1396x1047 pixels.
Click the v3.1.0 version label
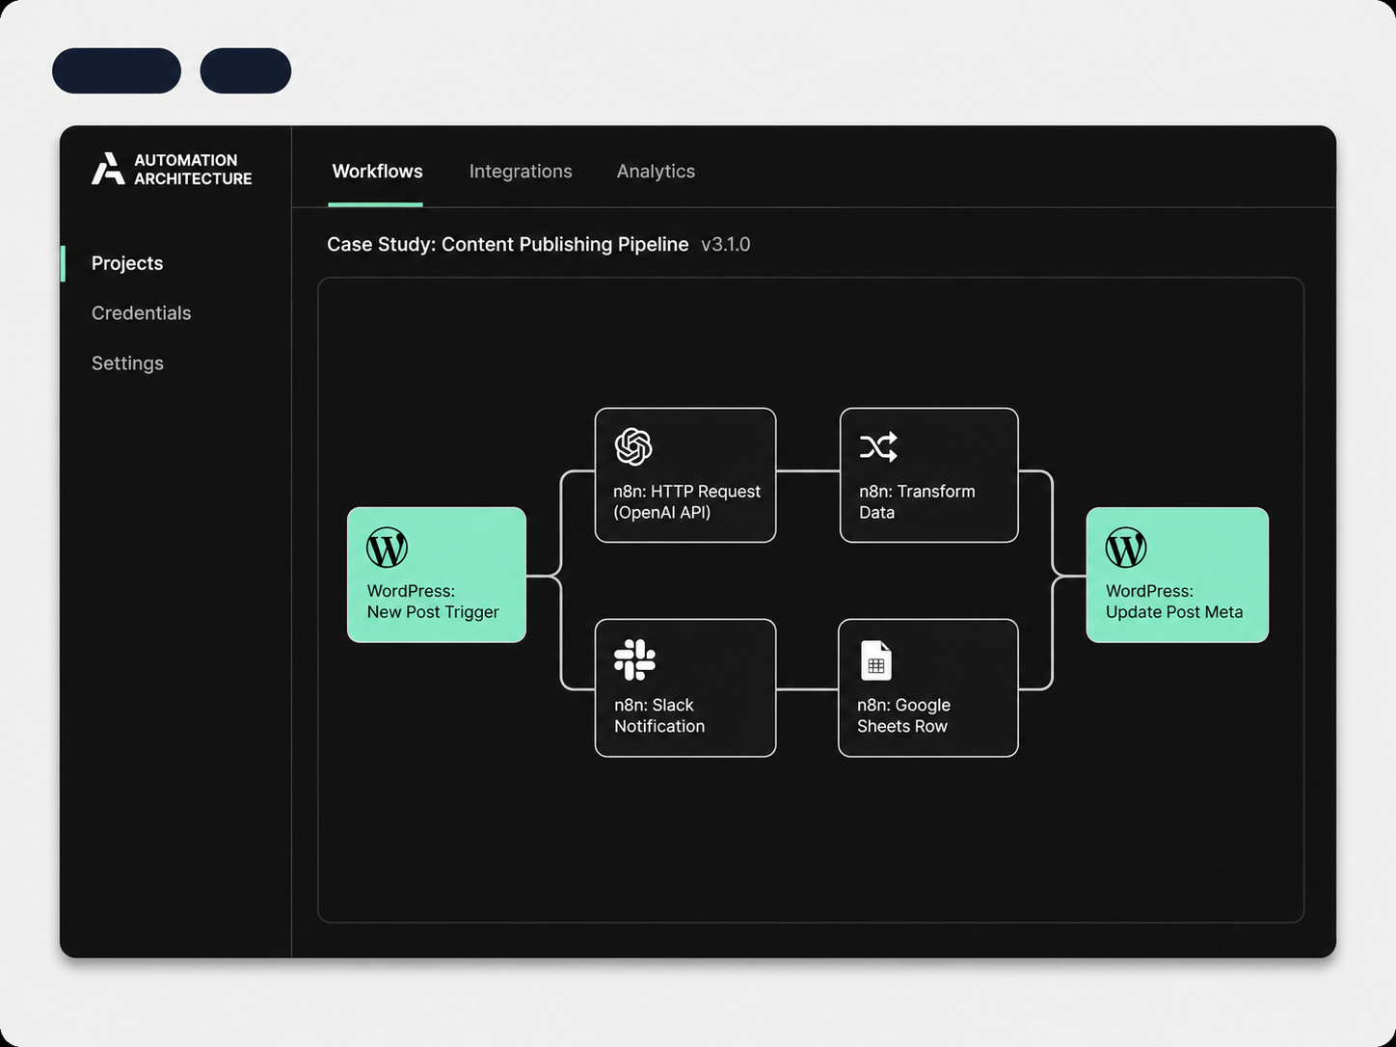point(726,245)
